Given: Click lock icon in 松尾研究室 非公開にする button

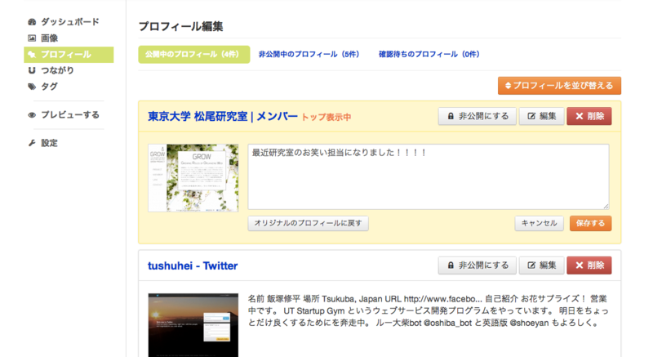Looking at the screenshot, I should [451, 116].
